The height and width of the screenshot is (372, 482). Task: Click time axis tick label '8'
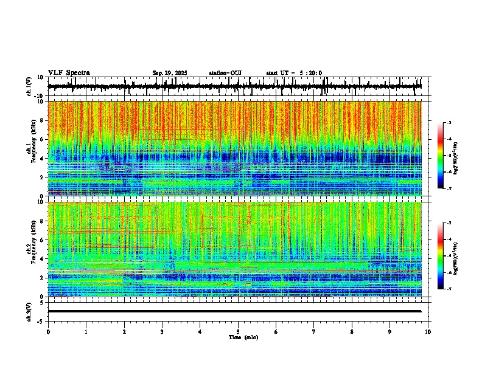pyautogui.click(x=352, y=332)
